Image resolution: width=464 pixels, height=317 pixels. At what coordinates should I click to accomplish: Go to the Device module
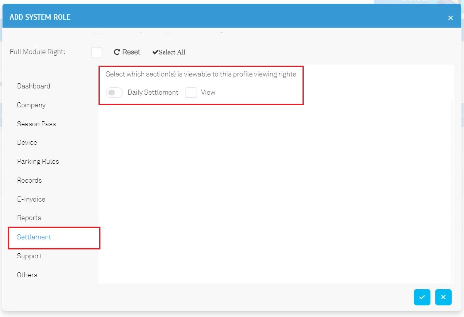[27, 142]
